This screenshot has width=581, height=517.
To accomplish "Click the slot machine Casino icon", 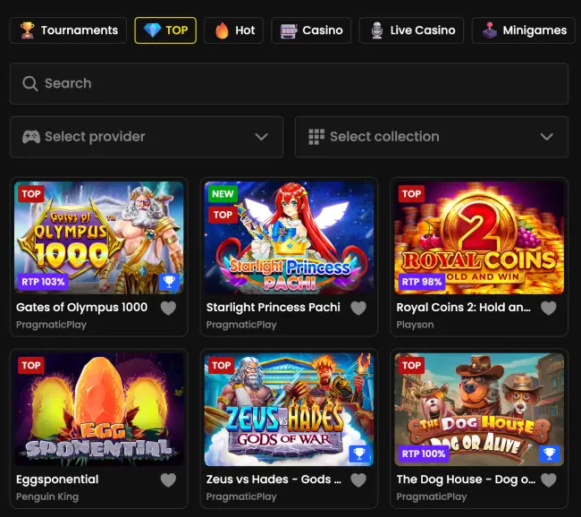I will pyautogui.click(x=289, y=30).
